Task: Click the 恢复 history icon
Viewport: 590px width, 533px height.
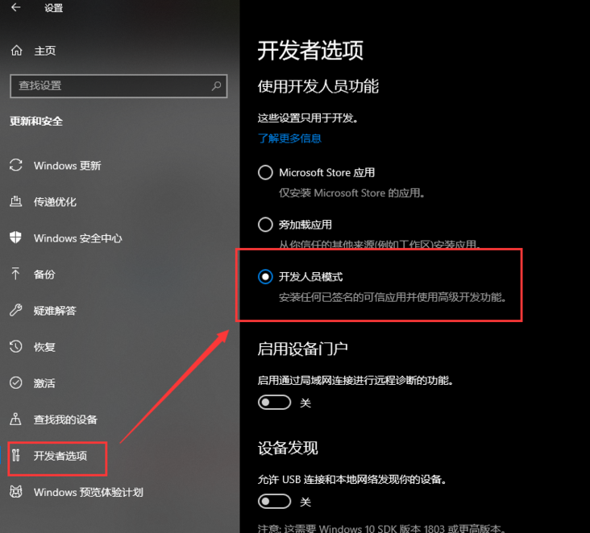Action: click(16, 346)
